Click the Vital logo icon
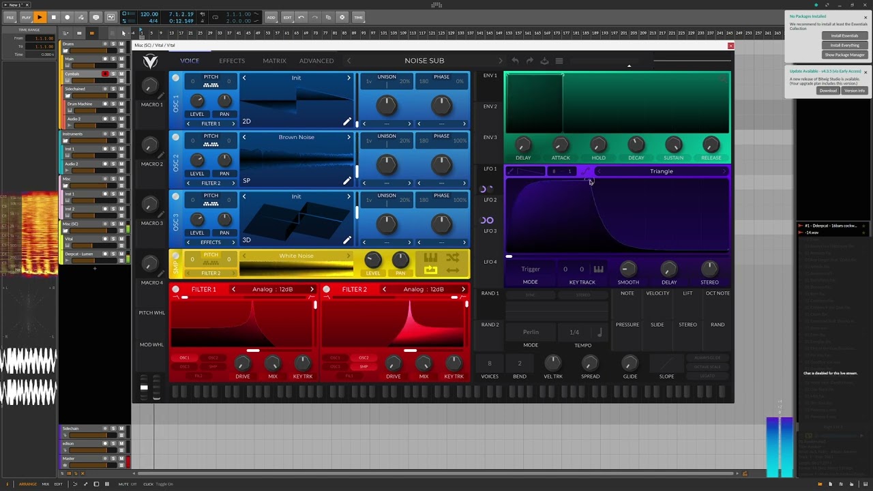The image size is (873, 491). (150, 61)
